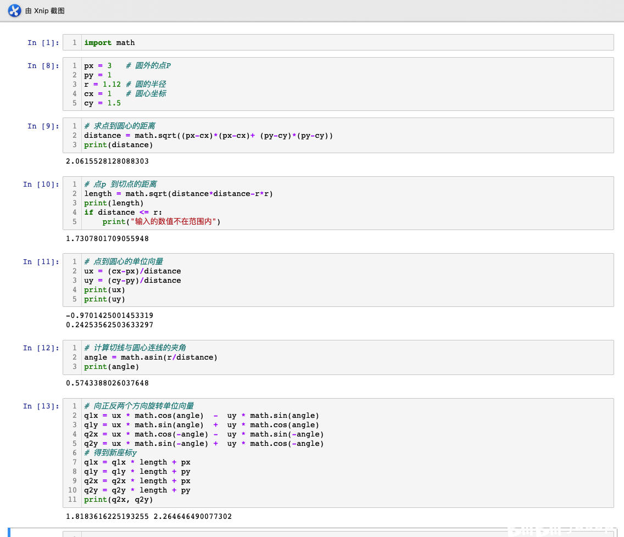Viewport: 624px width, 537px height.
Task: Click the output value 2.0615528128088303
Action: pos(107,161)
